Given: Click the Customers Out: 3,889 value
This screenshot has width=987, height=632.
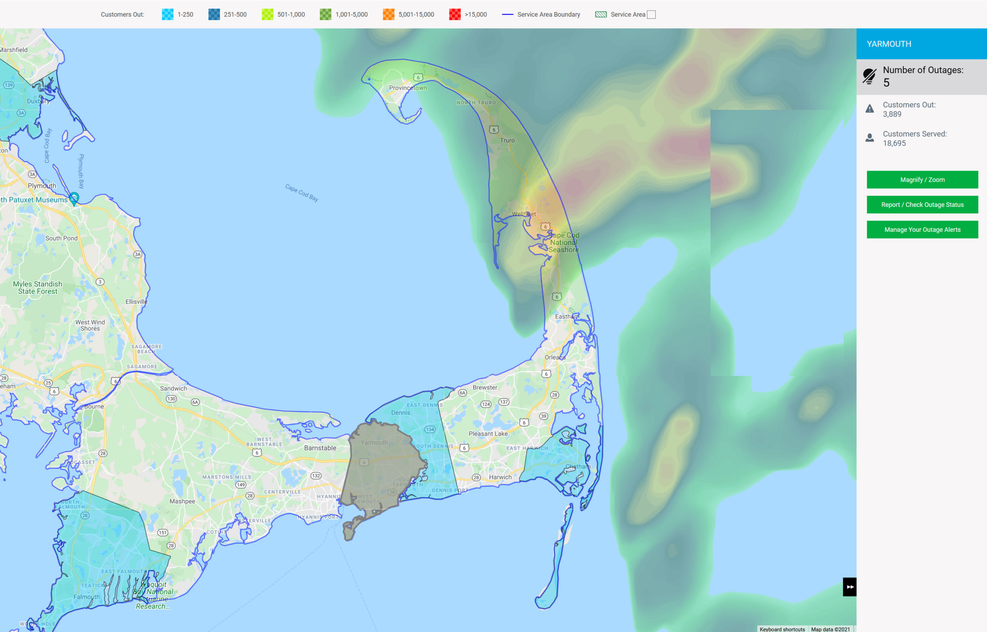Looking at the screenshot, I should coord(892,114).
